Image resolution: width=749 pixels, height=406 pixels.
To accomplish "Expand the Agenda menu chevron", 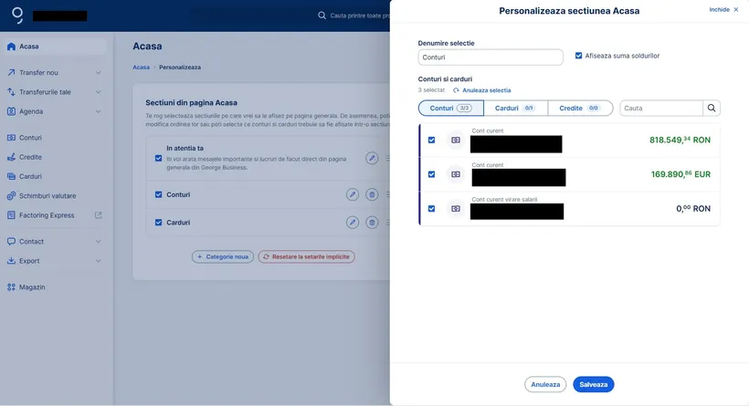I will [98, 111].
